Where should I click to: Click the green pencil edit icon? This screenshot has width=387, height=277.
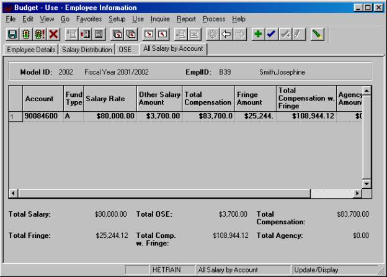pos(317,34)
